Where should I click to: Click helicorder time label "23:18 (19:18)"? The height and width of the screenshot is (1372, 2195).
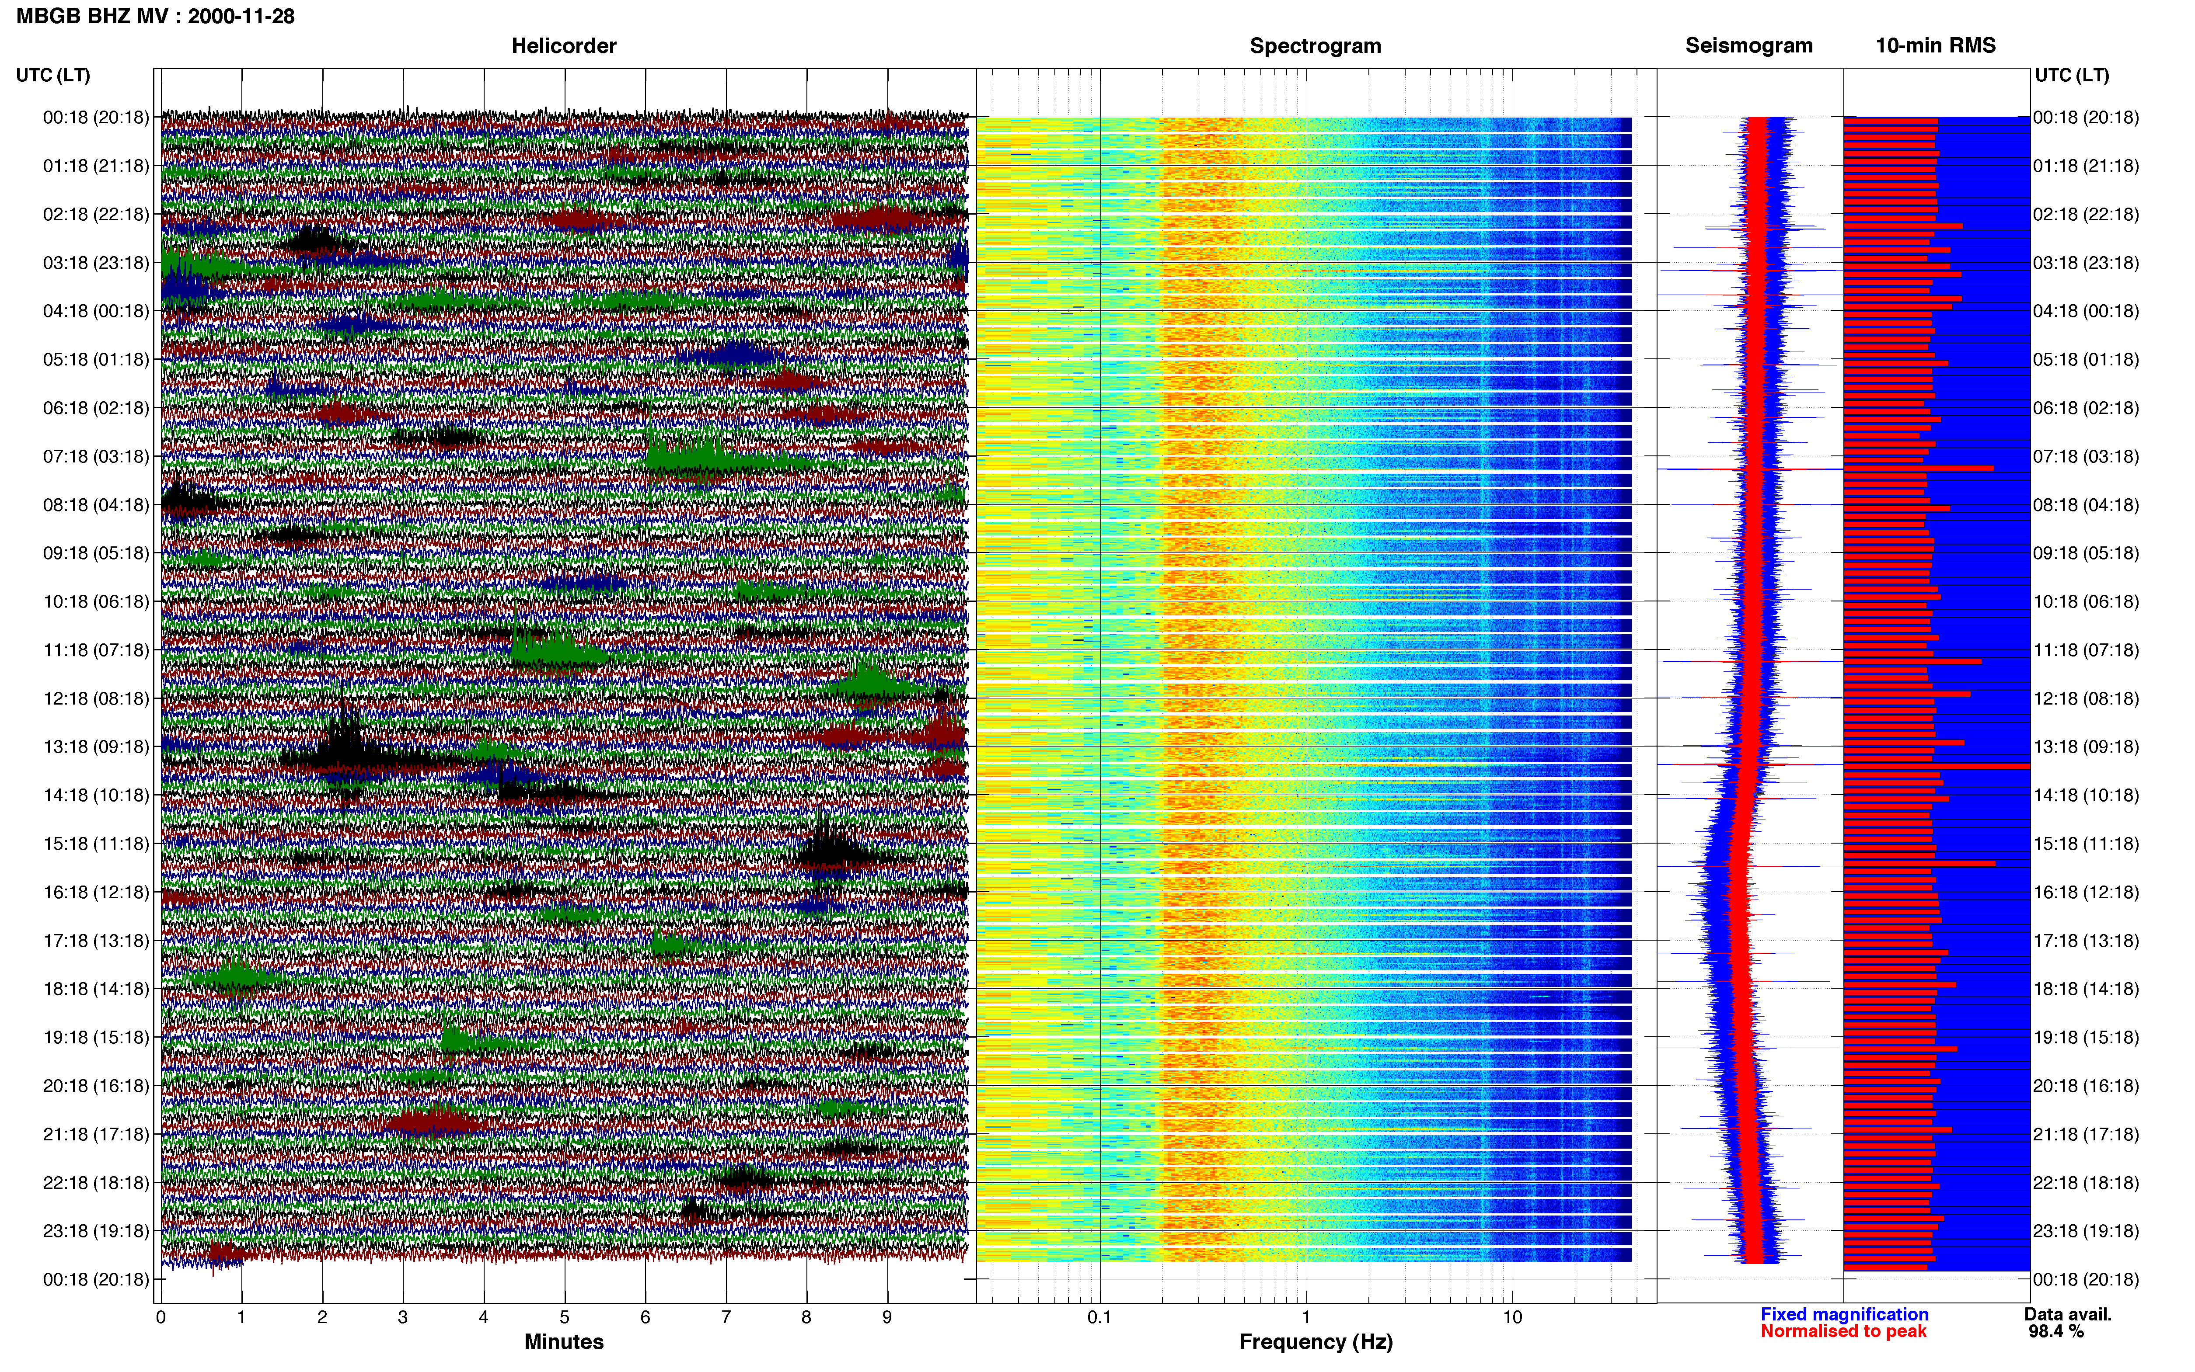[95, 1230]
